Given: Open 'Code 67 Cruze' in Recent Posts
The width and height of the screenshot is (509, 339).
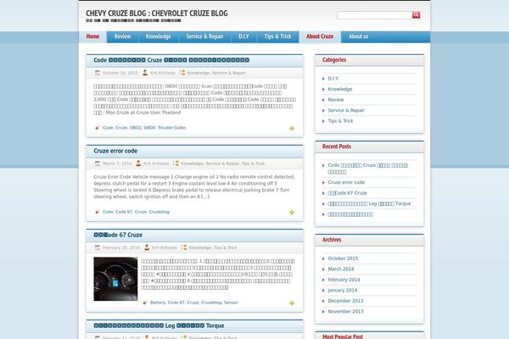Looking at the screenshot, I should (347, 193).
